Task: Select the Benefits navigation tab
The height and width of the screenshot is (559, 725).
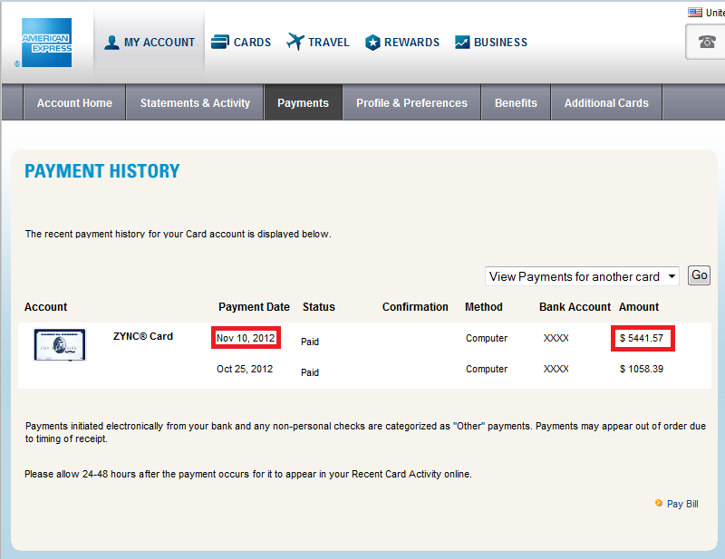Action: [x=516, y=102]
